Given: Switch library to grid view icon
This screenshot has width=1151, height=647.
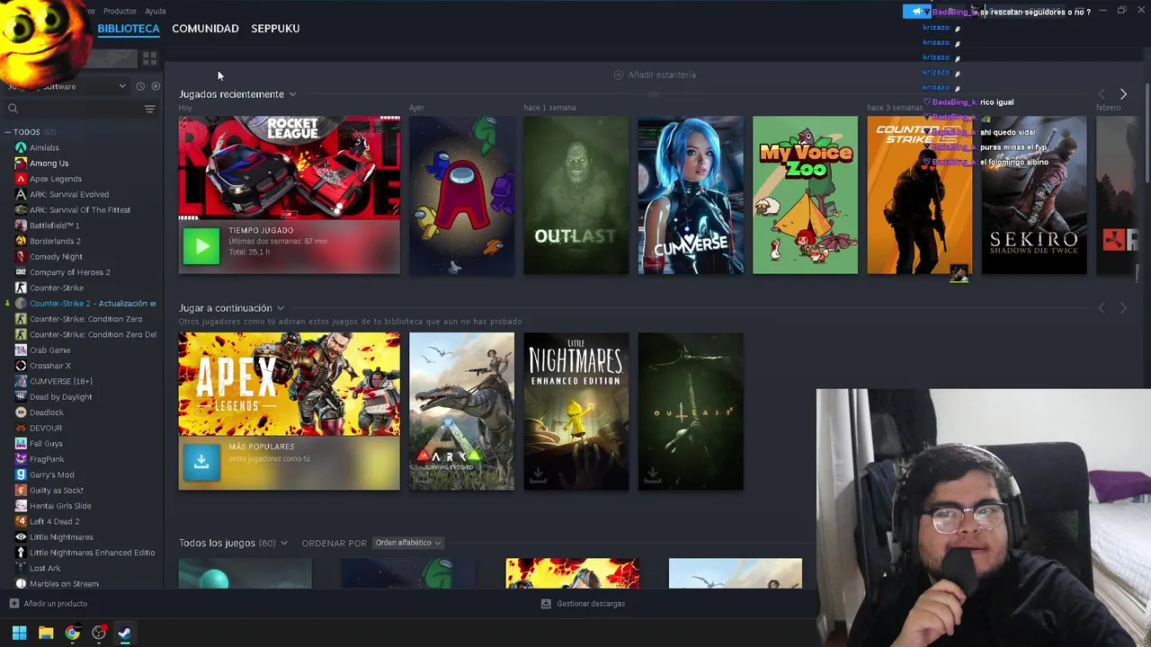Looking at the screenshot, I should pyautogui.click(x=149, y=58).
